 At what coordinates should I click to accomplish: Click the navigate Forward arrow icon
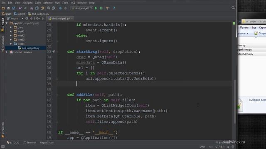(x=65, y=8)
